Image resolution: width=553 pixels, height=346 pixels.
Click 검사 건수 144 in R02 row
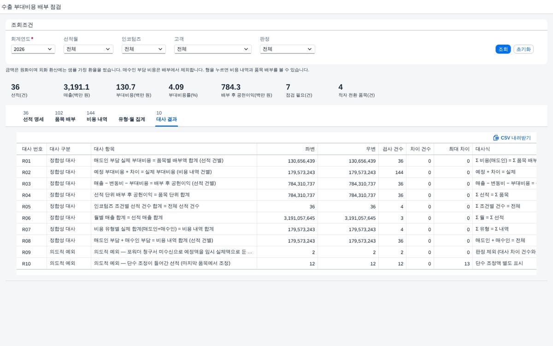[400, 172]
